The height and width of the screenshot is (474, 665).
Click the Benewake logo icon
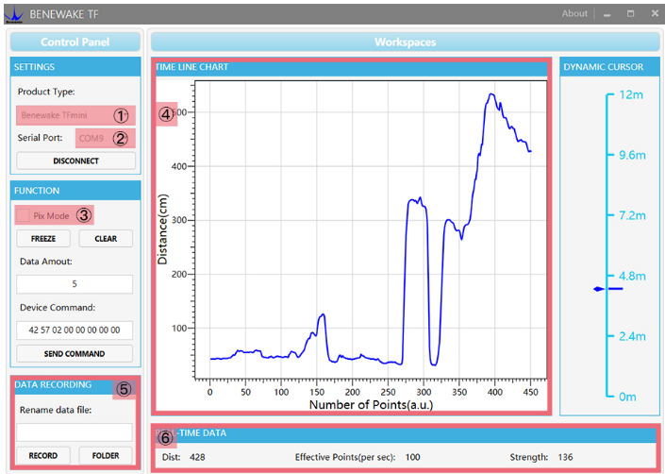[x=13, y=14]
